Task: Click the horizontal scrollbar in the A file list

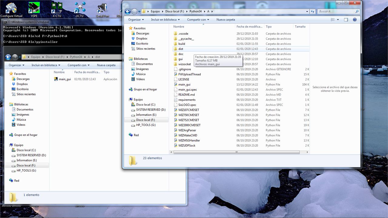Action: click(x=236, y=152)
